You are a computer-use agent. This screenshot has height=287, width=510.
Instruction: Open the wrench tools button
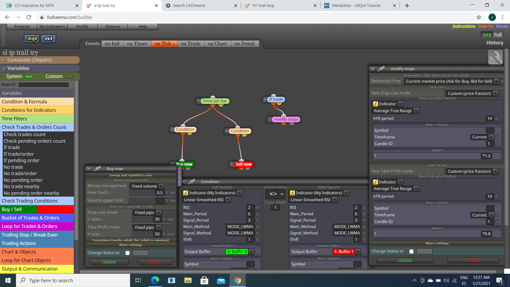tap(495, 57)
